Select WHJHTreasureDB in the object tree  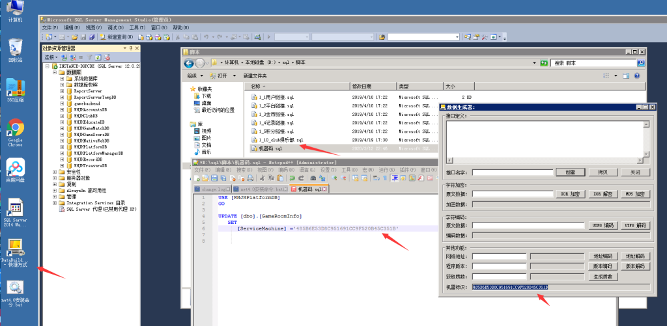coord(91,165)
